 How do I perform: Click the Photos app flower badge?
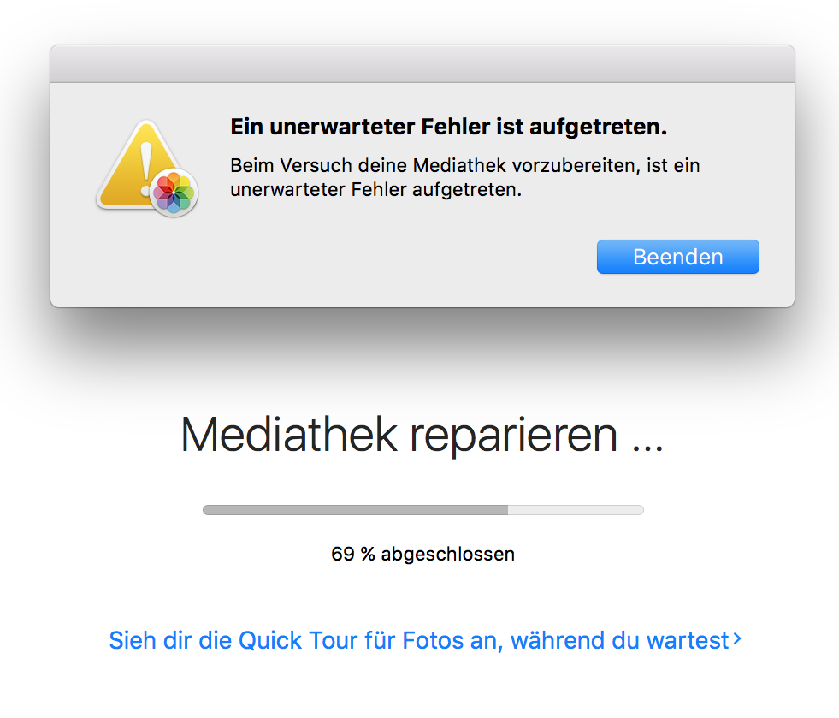click(174, 192)
